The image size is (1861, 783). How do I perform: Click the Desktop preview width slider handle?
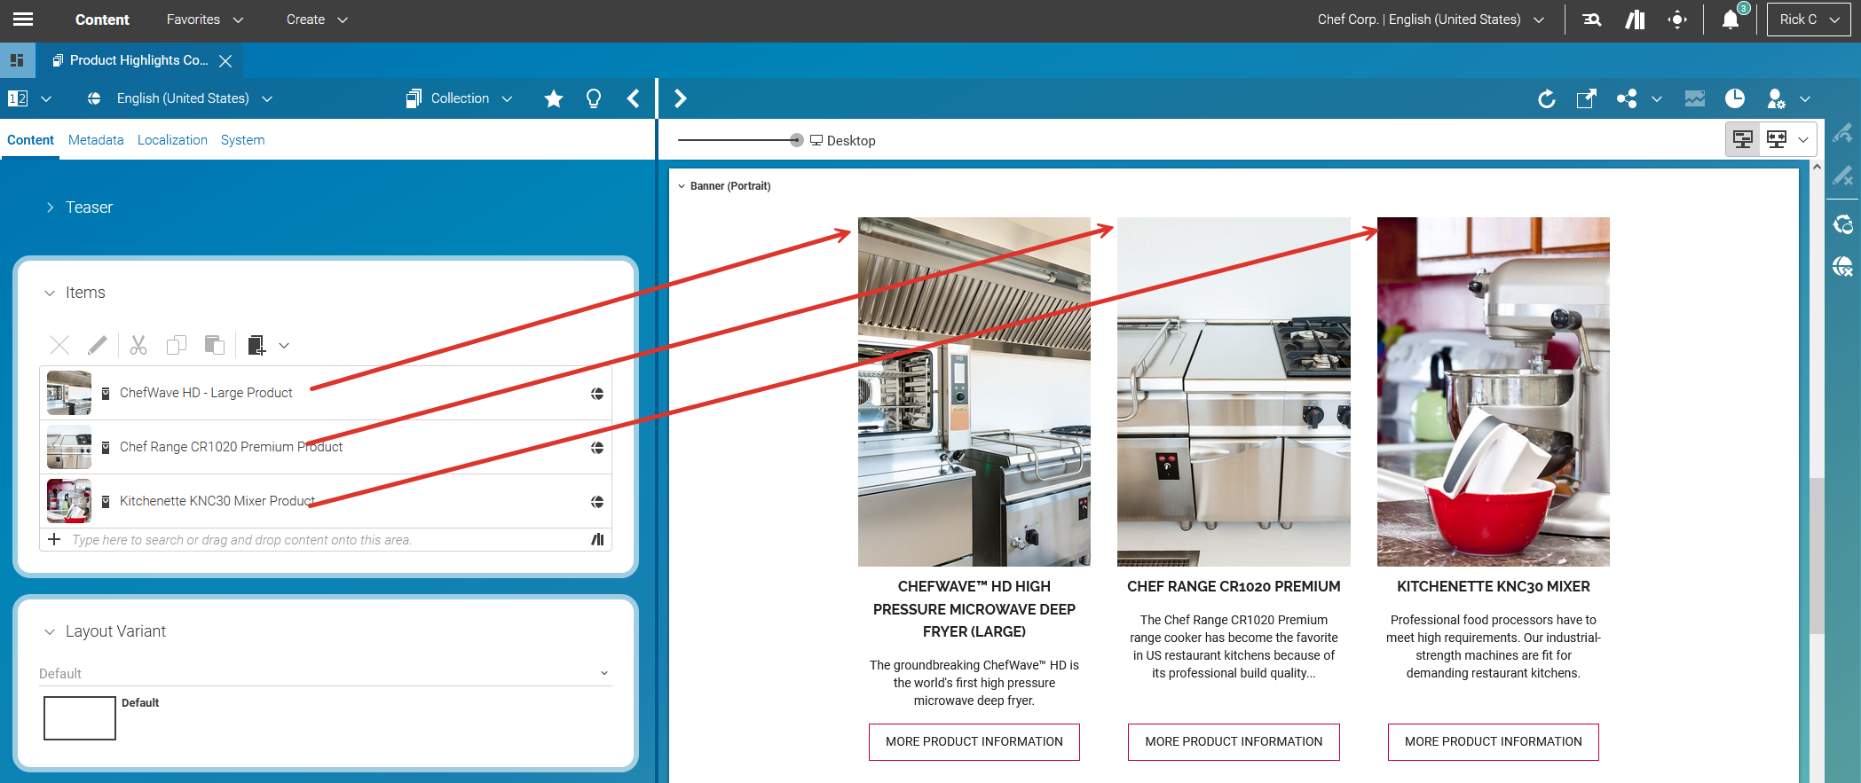coord(796,140)
